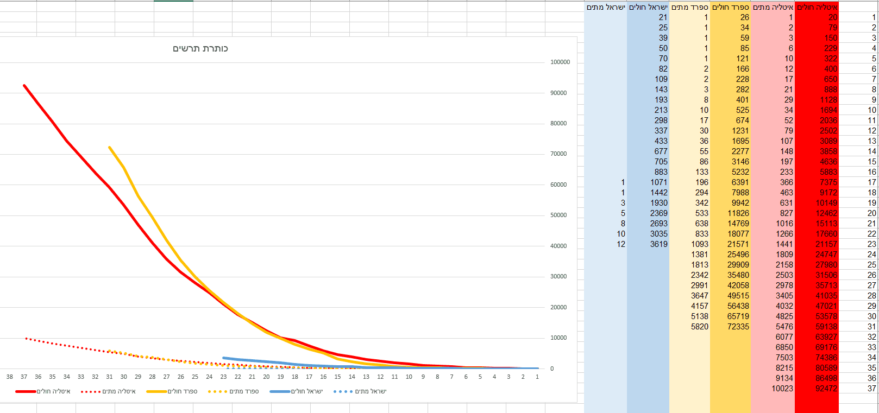Viewport: 879px width, 413px height.
Task: Select the cell containing 5138
Action: click(x=689, y=316)
